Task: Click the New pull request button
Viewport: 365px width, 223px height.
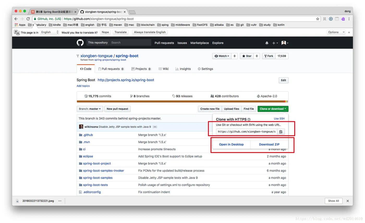Action: (x=117, y=109)
